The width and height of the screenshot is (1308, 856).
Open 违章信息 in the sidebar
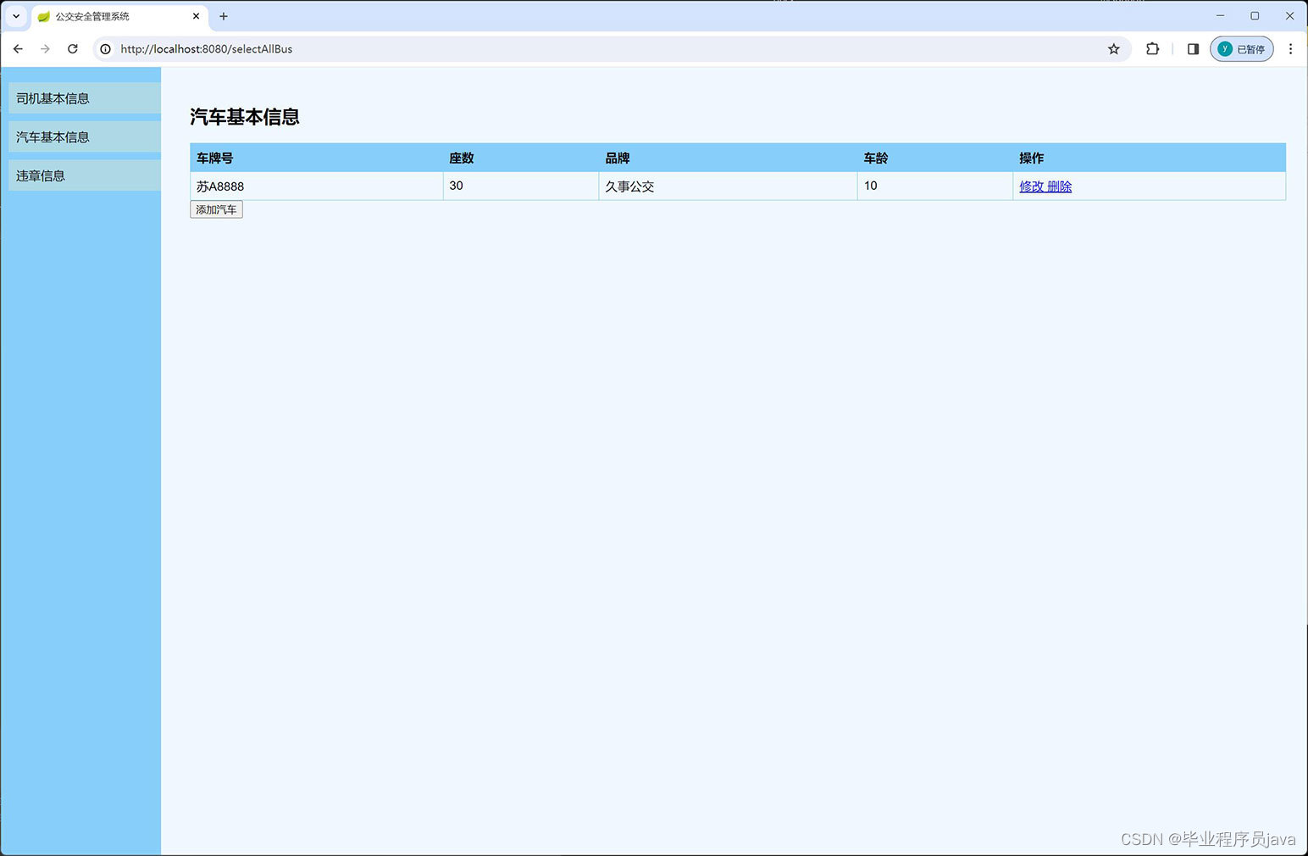(85, 175)
